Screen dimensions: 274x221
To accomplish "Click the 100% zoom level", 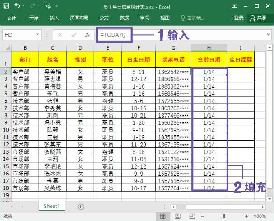I will coord(260,216).
